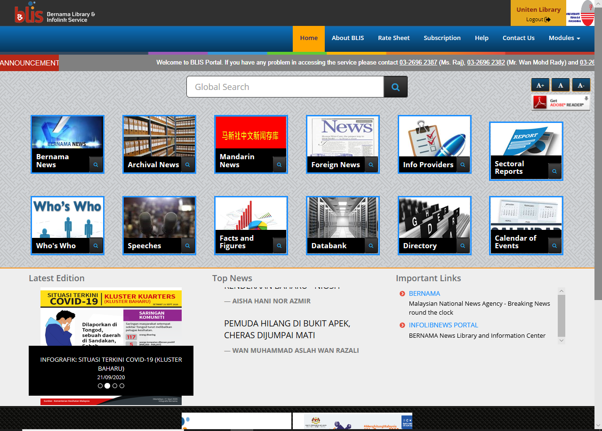Screen dimensions: 602x431
Task: Click the Universiti Tenaga Nasional logo
Action: 580,13
